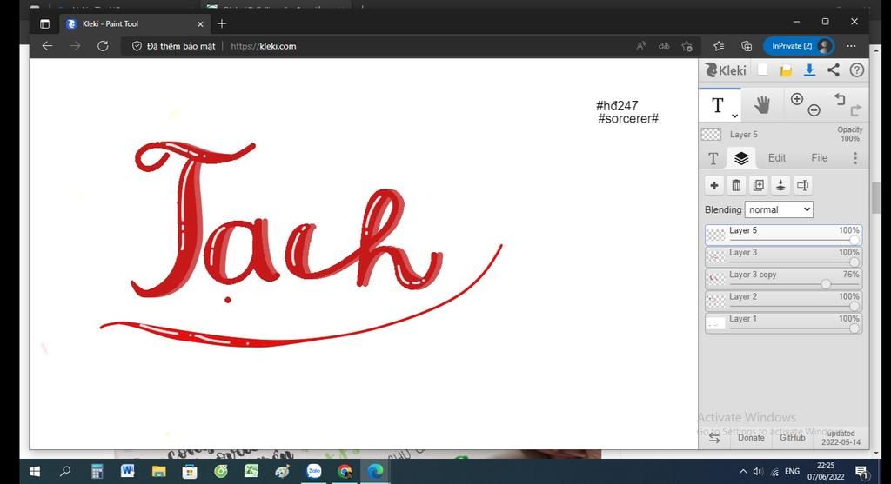The image size is (891, 484).
Task: Select Layer 1 in the layer list
Action: pyautogui.click(x=783, y=323)
